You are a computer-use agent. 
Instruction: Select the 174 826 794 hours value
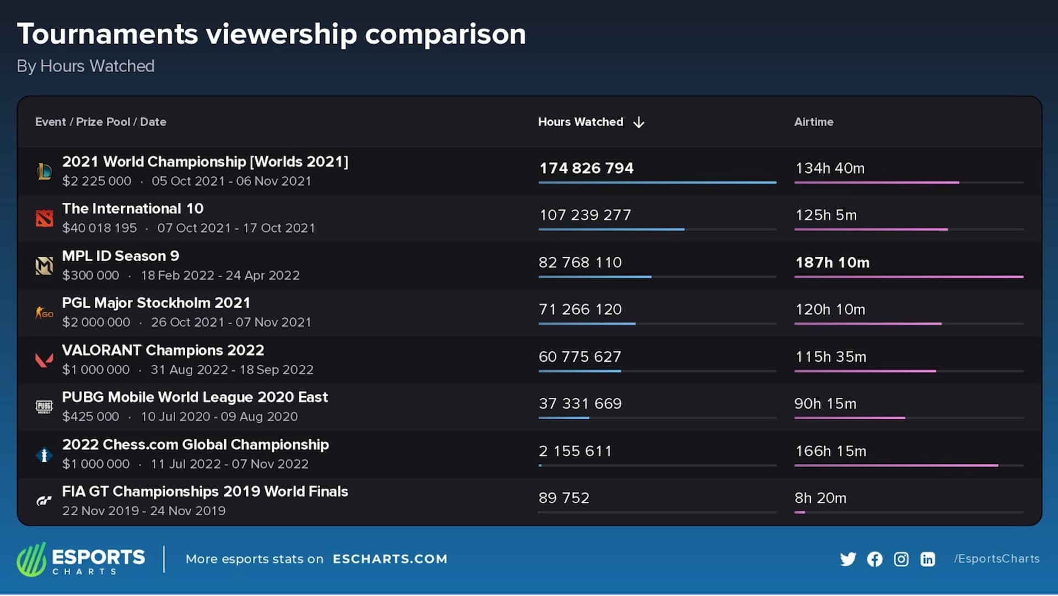(x=586, y=168)
